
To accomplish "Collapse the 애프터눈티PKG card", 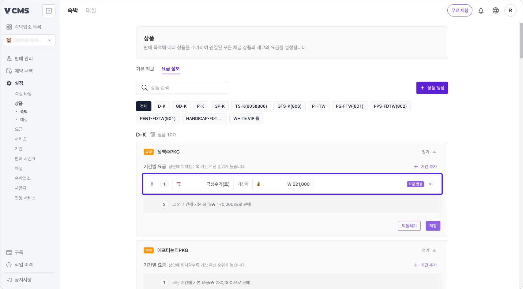I will click(428, 250).
